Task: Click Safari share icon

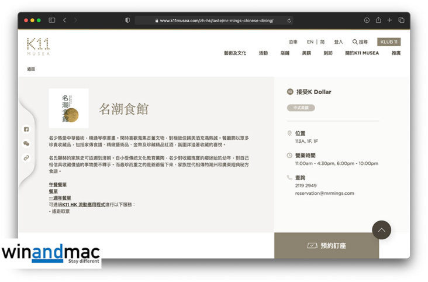Action: [x=378, y=20]
